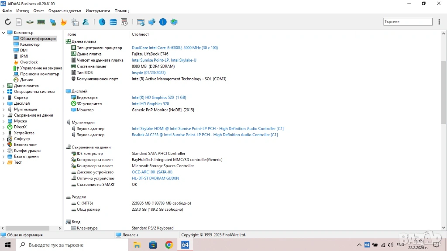
Task: Expand the Дънна платка tree node
Action: pyautogui.click(x=3, y=86)
